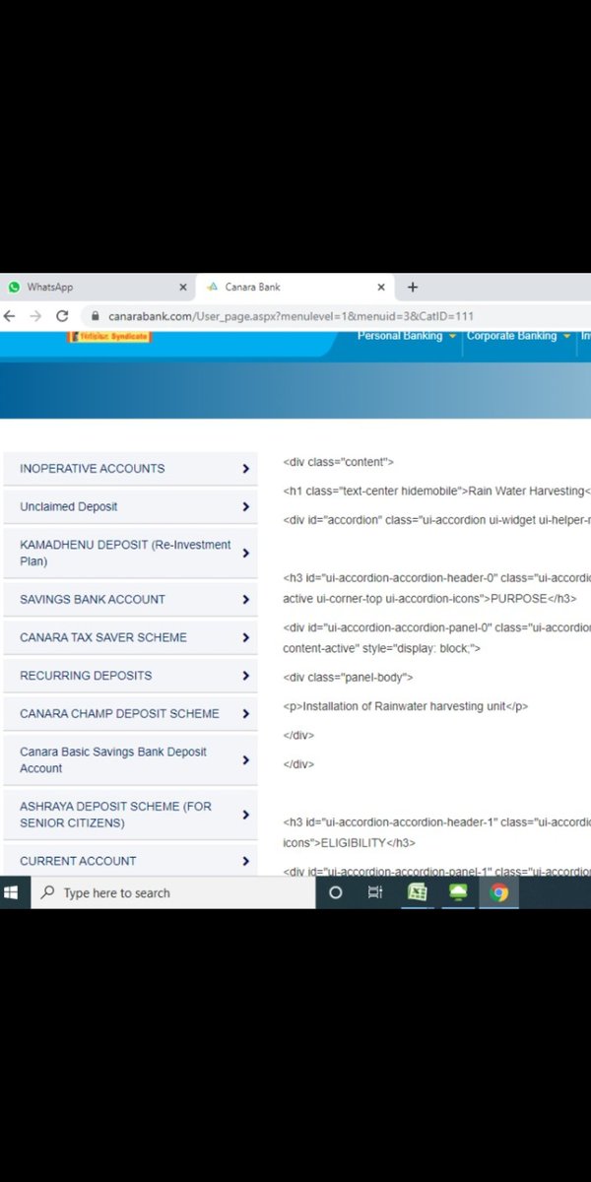Open the Corporate Banking dropdown menu
This screenshot has height=1182, width=591.
click(x=518, y=336)
